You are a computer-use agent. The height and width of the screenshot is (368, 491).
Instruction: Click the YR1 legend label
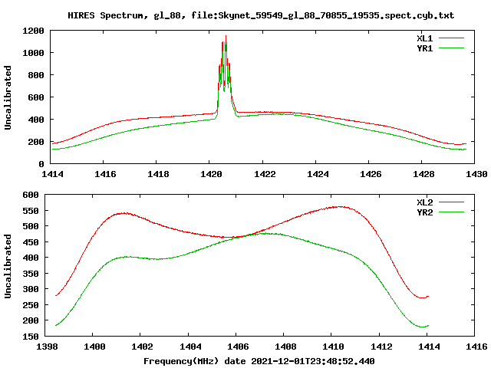424,48
